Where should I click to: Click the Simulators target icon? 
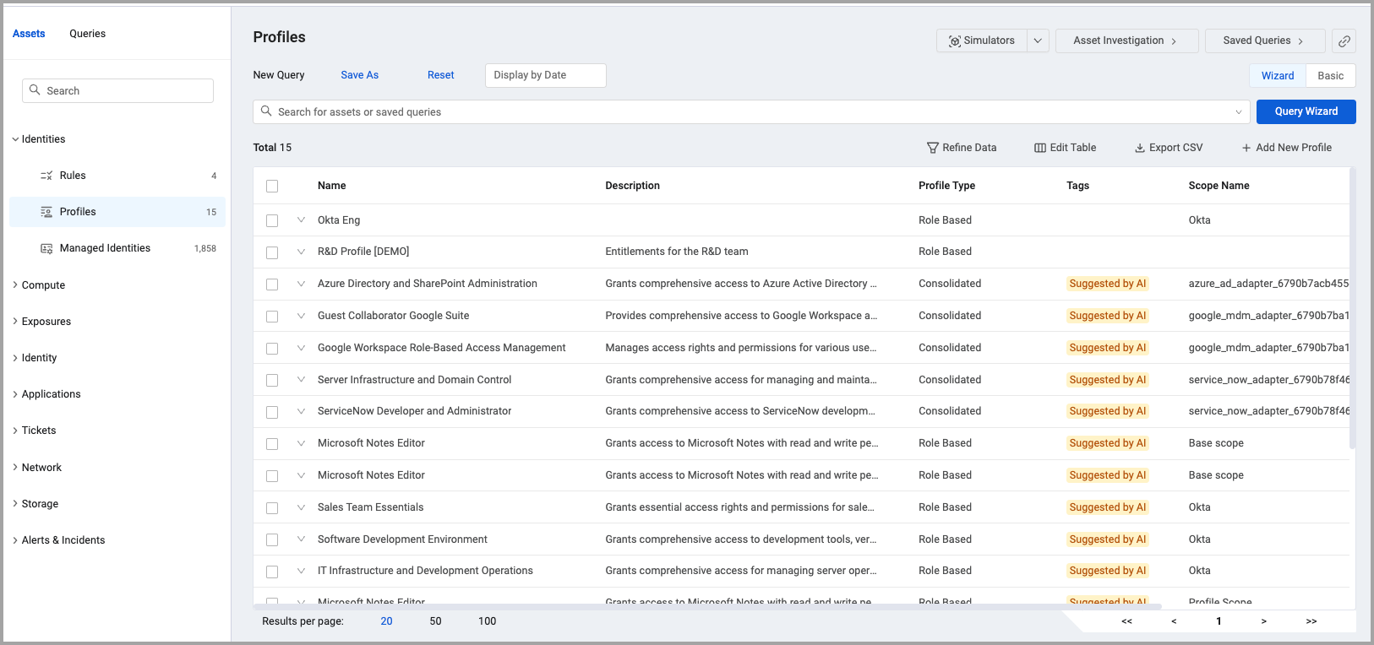click(954, 41)
